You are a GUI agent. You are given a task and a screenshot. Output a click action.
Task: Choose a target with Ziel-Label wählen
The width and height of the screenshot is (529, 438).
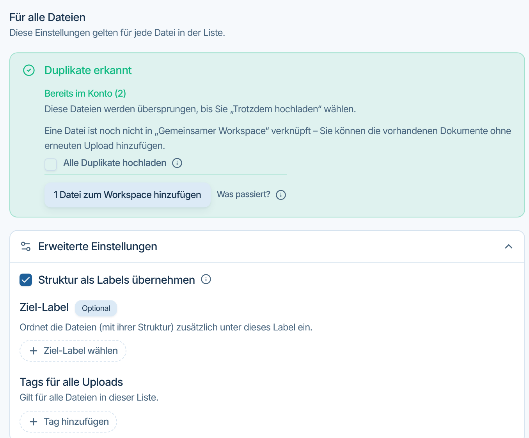tap(73, 351)
